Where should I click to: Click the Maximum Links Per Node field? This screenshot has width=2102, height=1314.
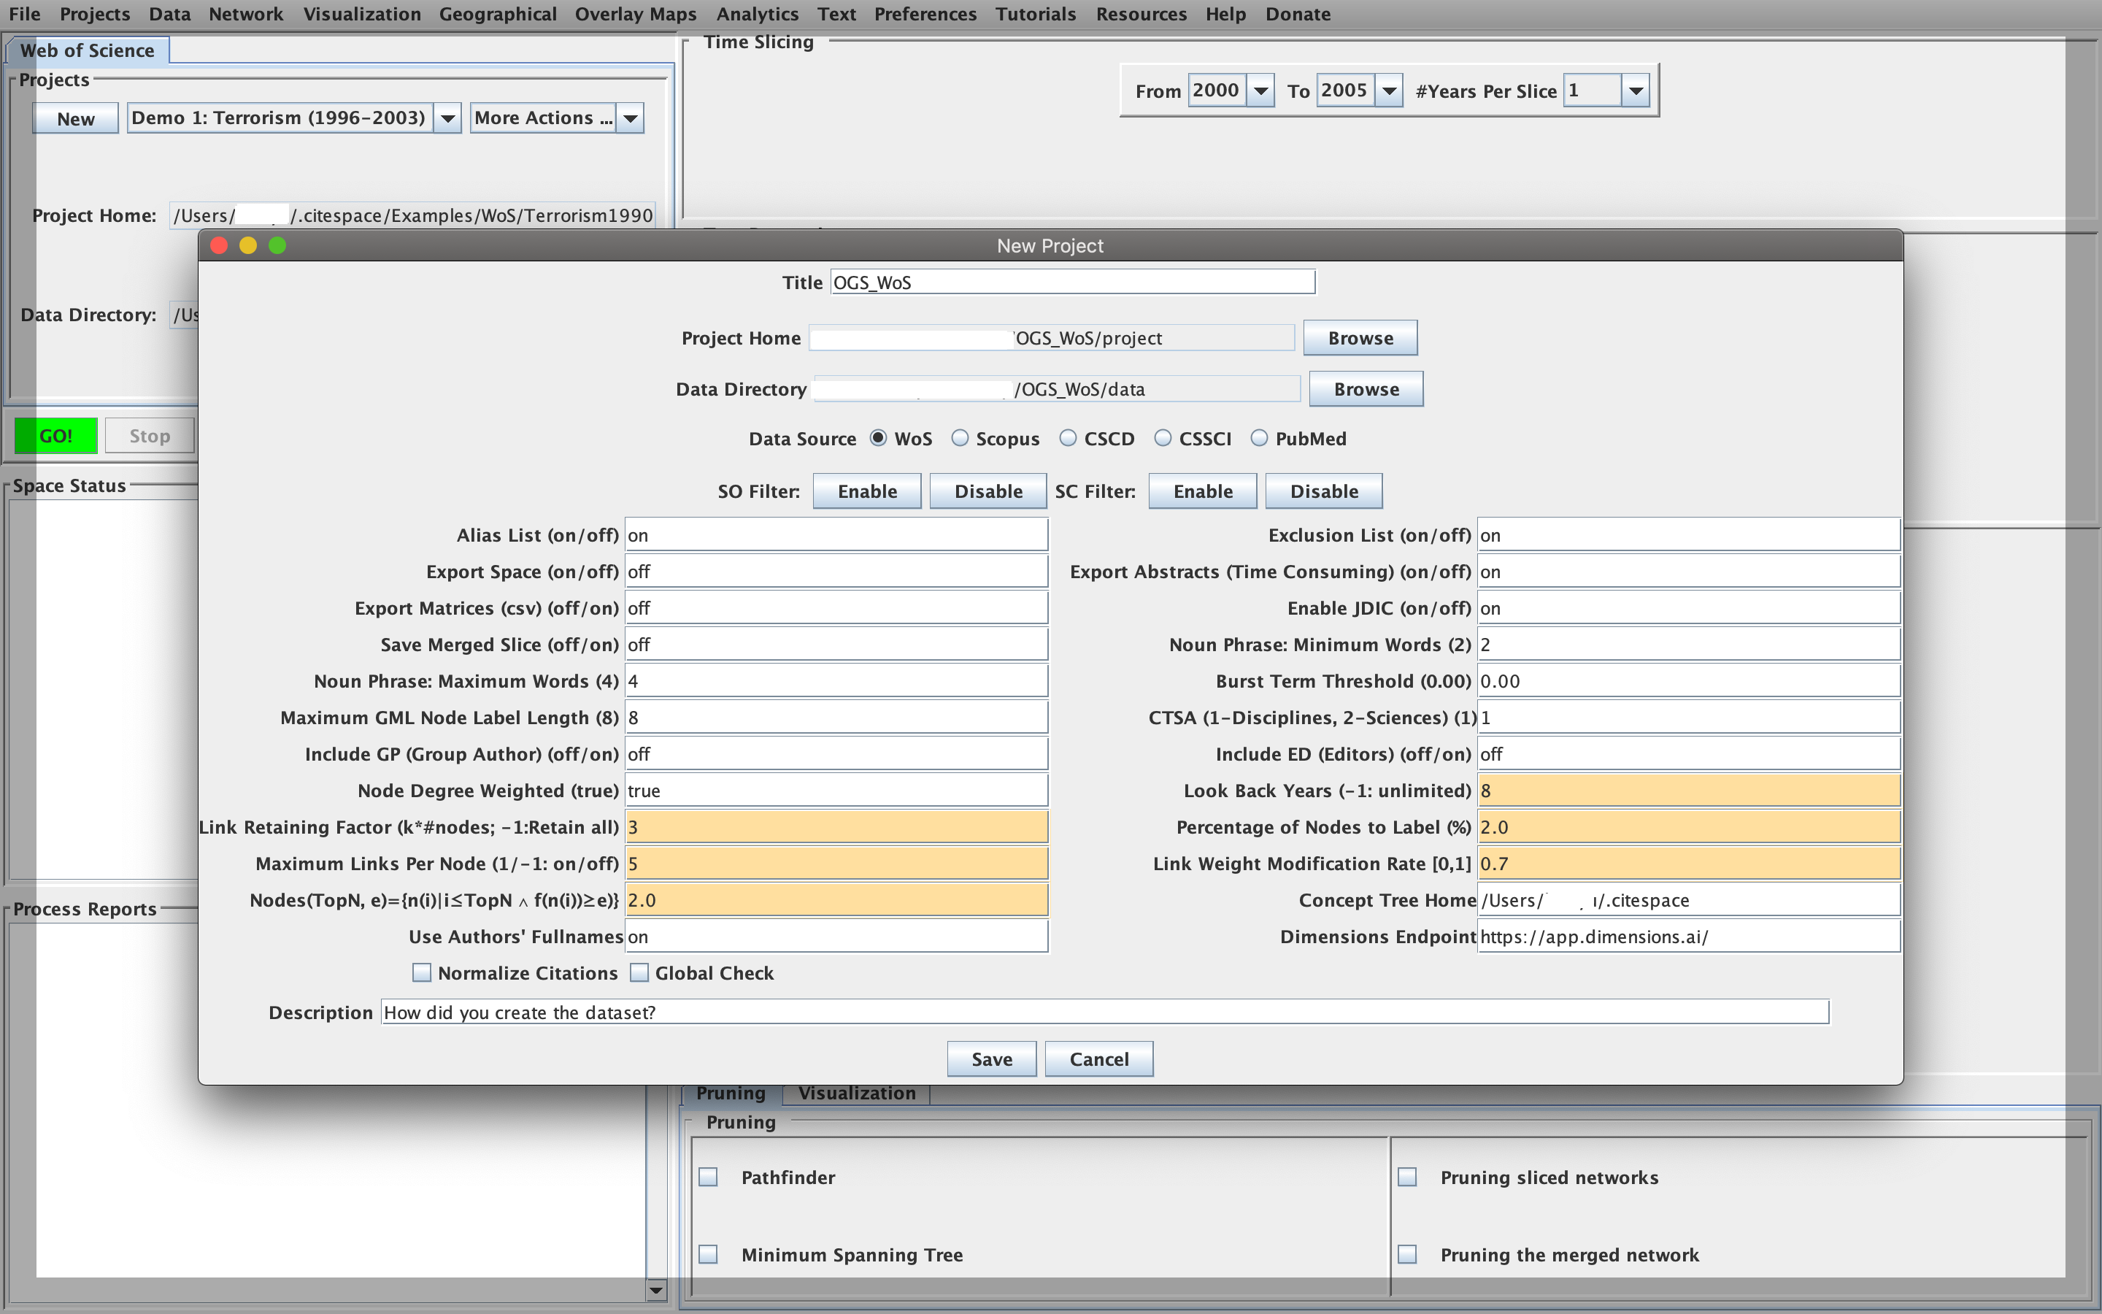point(836,864)
